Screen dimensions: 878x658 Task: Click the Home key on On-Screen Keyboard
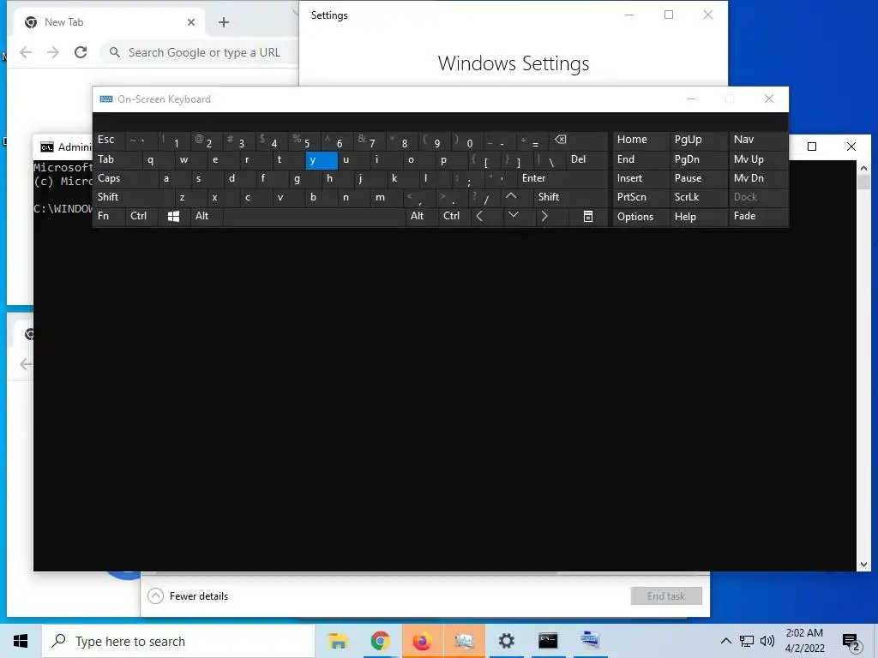(640, 140)
